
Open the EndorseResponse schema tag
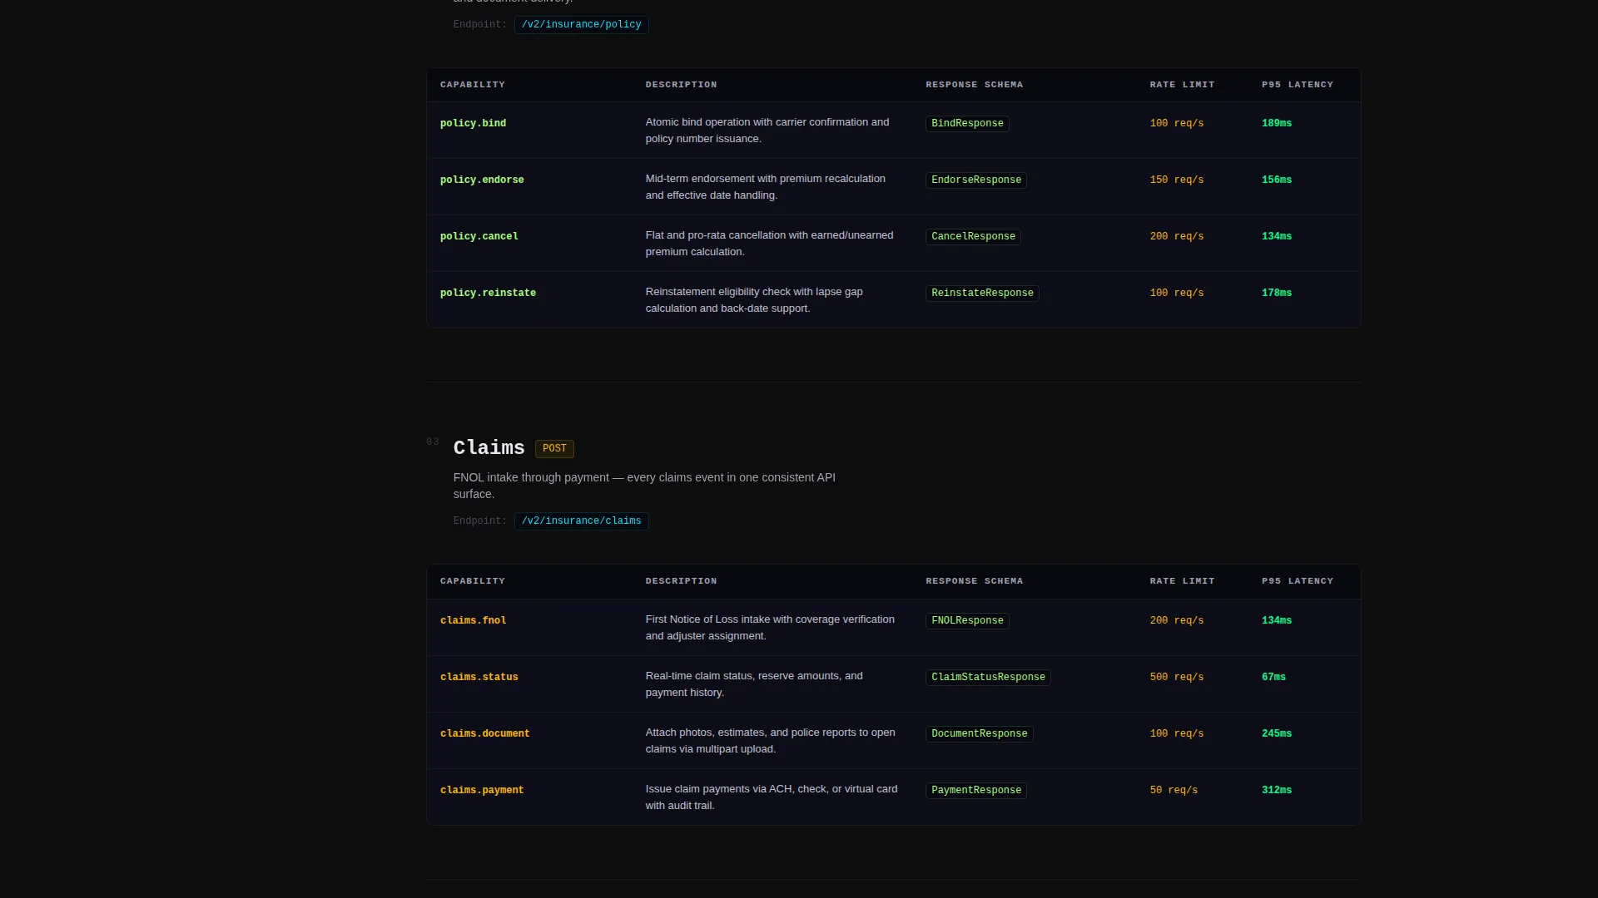(976, 180)
